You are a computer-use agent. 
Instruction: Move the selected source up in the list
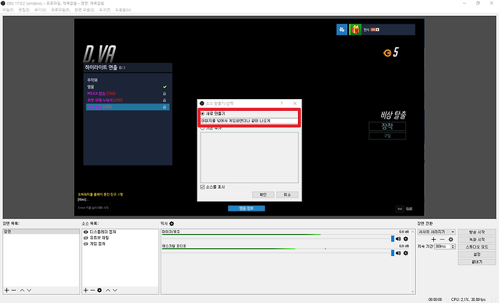coord(108,290)
